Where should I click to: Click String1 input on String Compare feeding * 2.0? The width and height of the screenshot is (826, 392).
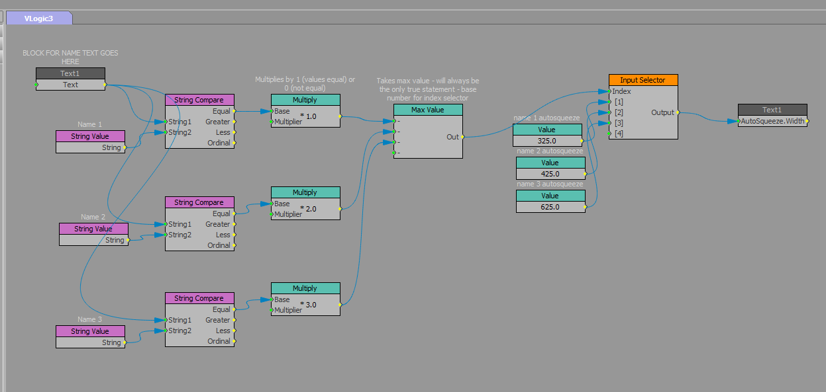[x=166, y=224]
